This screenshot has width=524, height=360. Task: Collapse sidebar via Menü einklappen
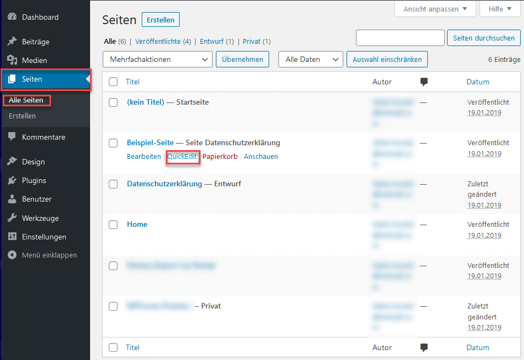(x=46, y=255)
